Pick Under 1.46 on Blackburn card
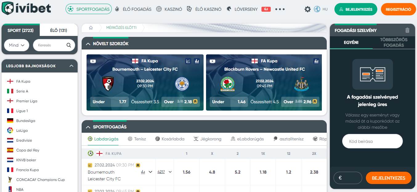Screen dimensions: 417x192 (x=229, y=102)
